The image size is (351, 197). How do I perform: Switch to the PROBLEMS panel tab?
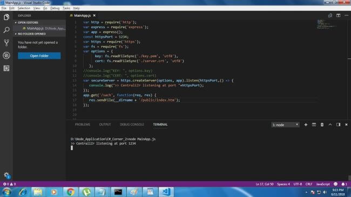(x=83, y=125)
